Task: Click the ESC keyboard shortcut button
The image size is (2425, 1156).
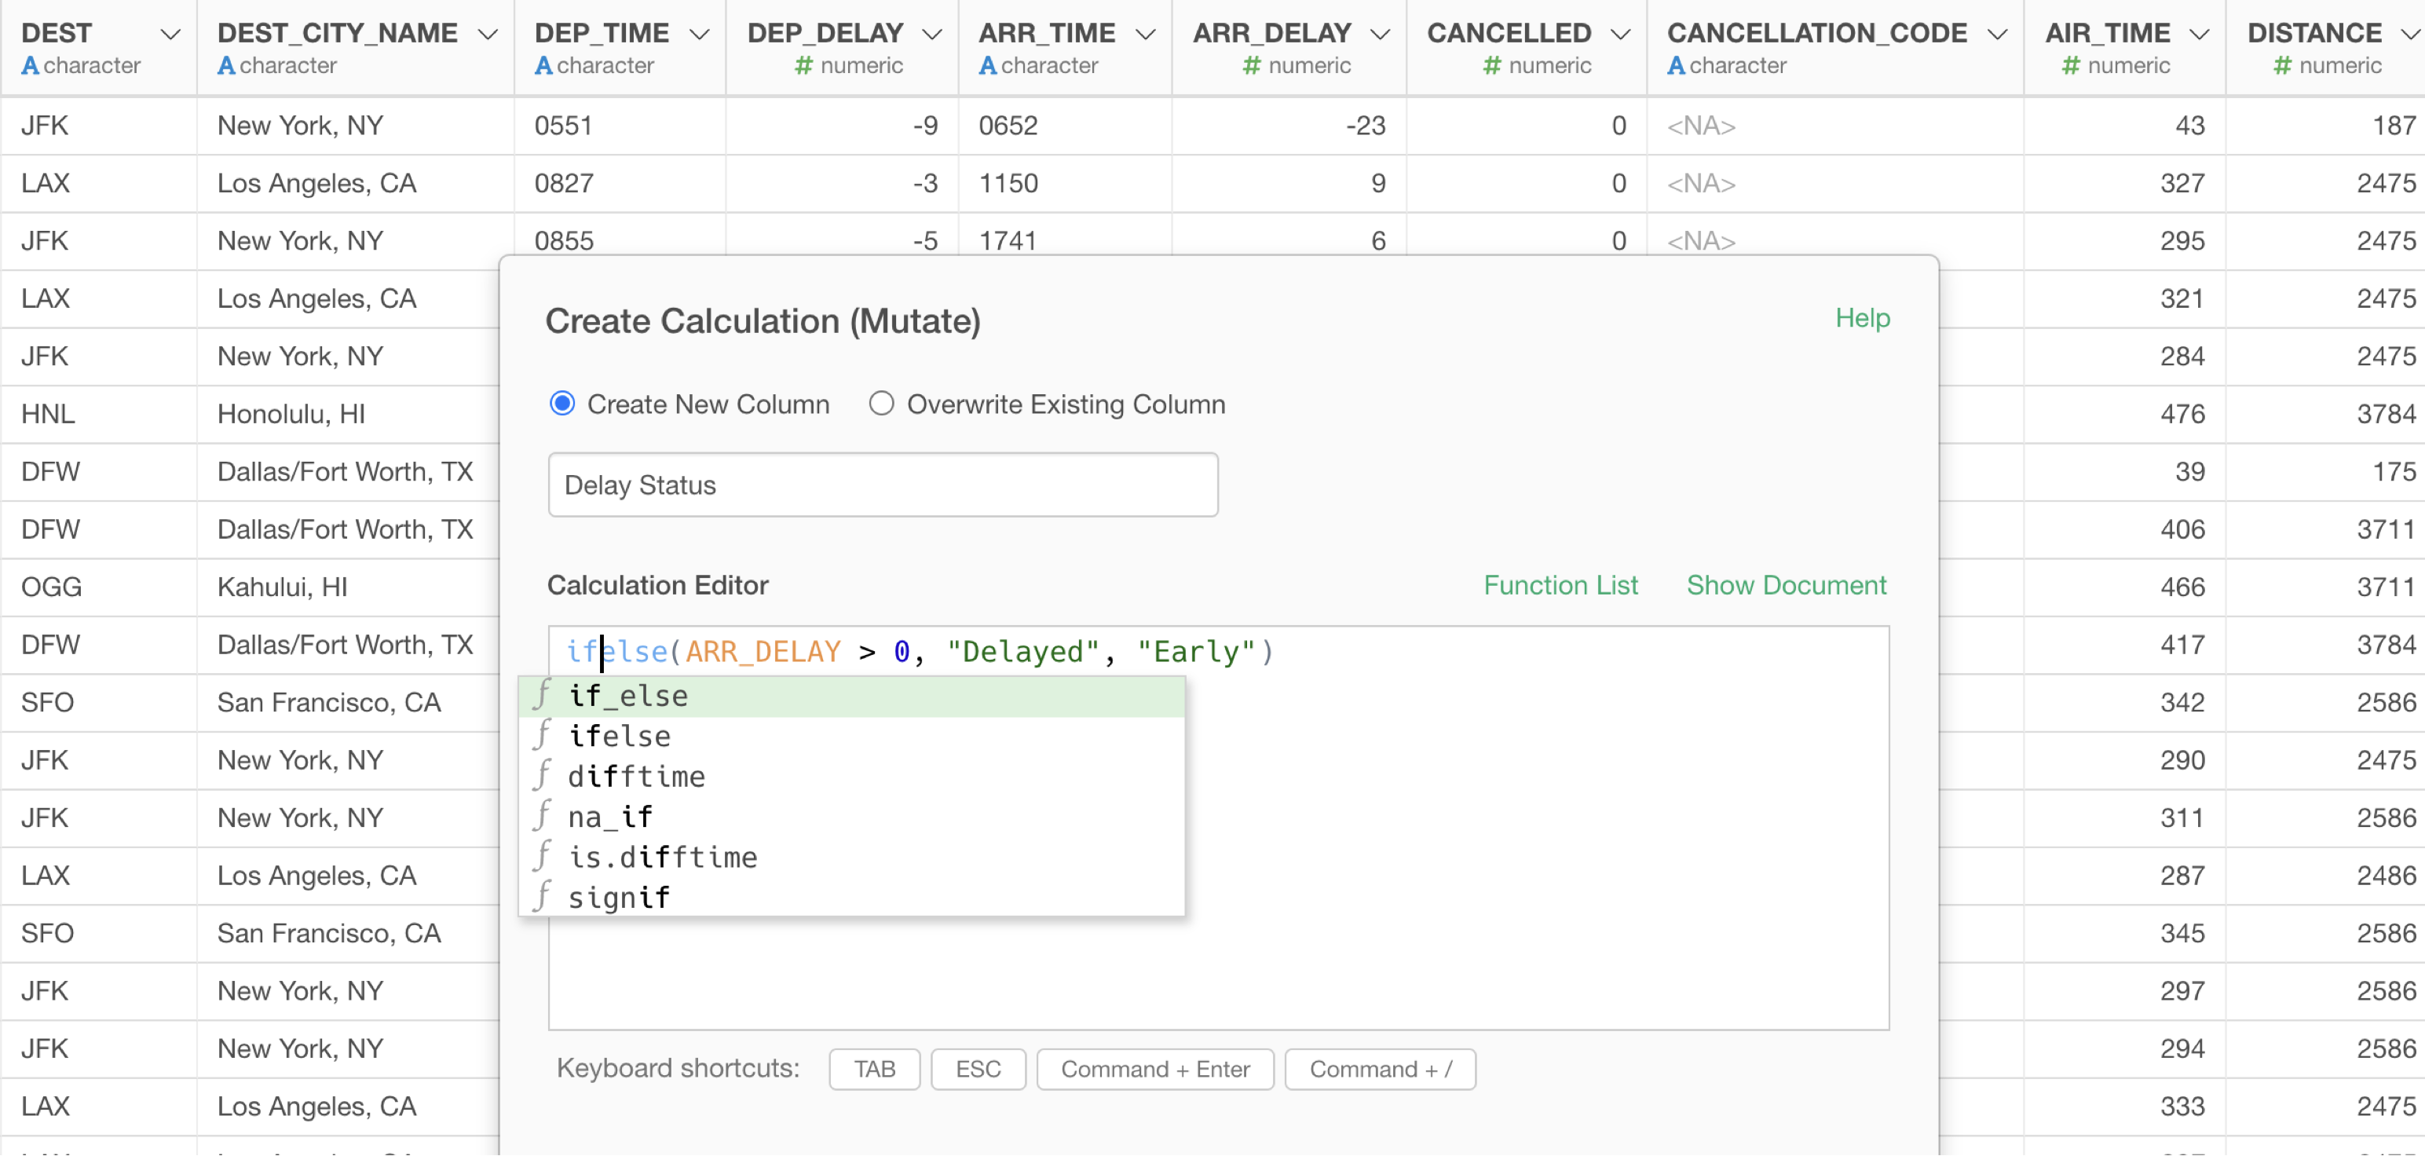Action: tap(978, 1070)
